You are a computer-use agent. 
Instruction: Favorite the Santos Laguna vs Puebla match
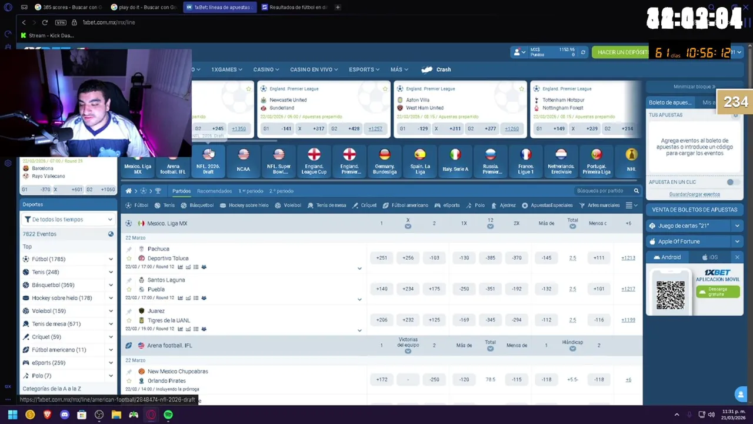tap(129, 289)
